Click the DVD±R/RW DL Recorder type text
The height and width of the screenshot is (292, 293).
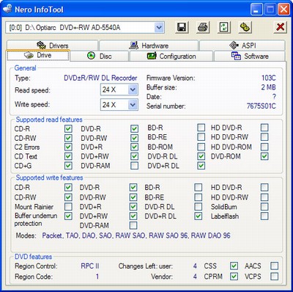[x=100, y=78]
